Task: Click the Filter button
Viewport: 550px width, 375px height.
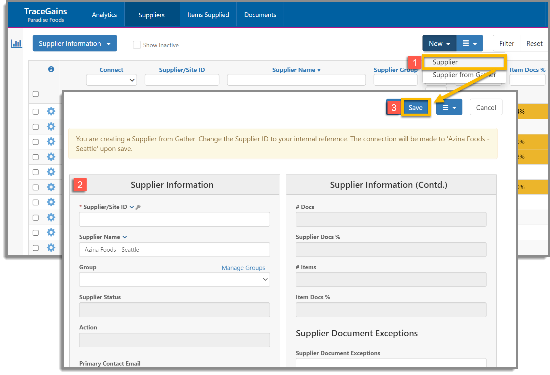Action: coord(507,43)
